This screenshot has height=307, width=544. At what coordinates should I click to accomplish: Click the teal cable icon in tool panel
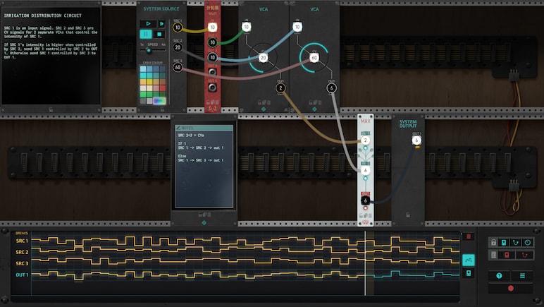(x=516, y=242)
